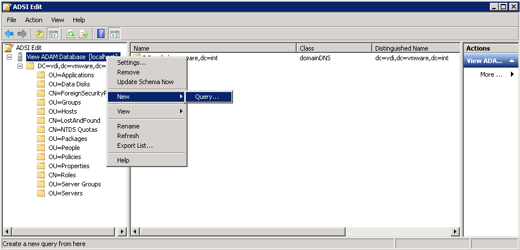Select the OU=Policies tree item
Screen dimensions: 520x250
tap(65, 157)
